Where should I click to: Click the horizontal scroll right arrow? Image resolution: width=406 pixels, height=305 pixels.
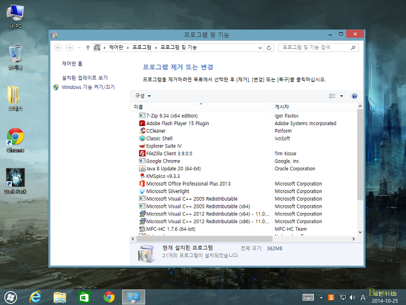(x=354, y=239)
